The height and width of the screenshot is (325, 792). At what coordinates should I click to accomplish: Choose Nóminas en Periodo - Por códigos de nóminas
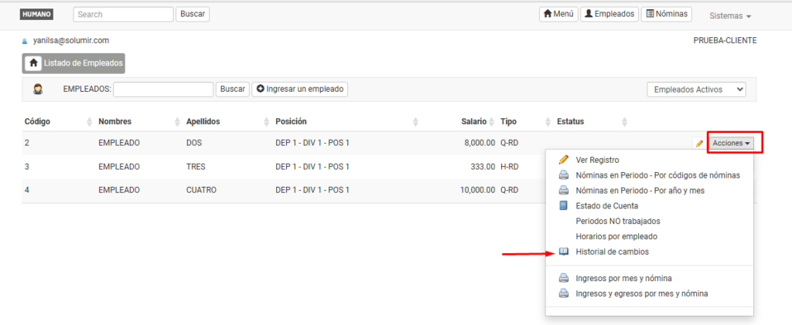657,175
